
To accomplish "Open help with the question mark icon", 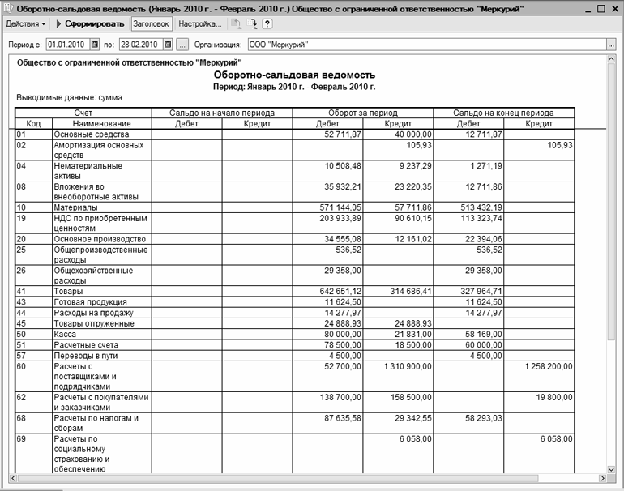I will click(267, 24).
